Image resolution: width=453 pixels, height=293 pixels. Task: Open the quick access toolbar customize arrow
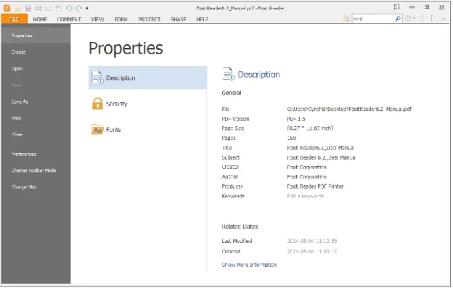tap(86, 9)
